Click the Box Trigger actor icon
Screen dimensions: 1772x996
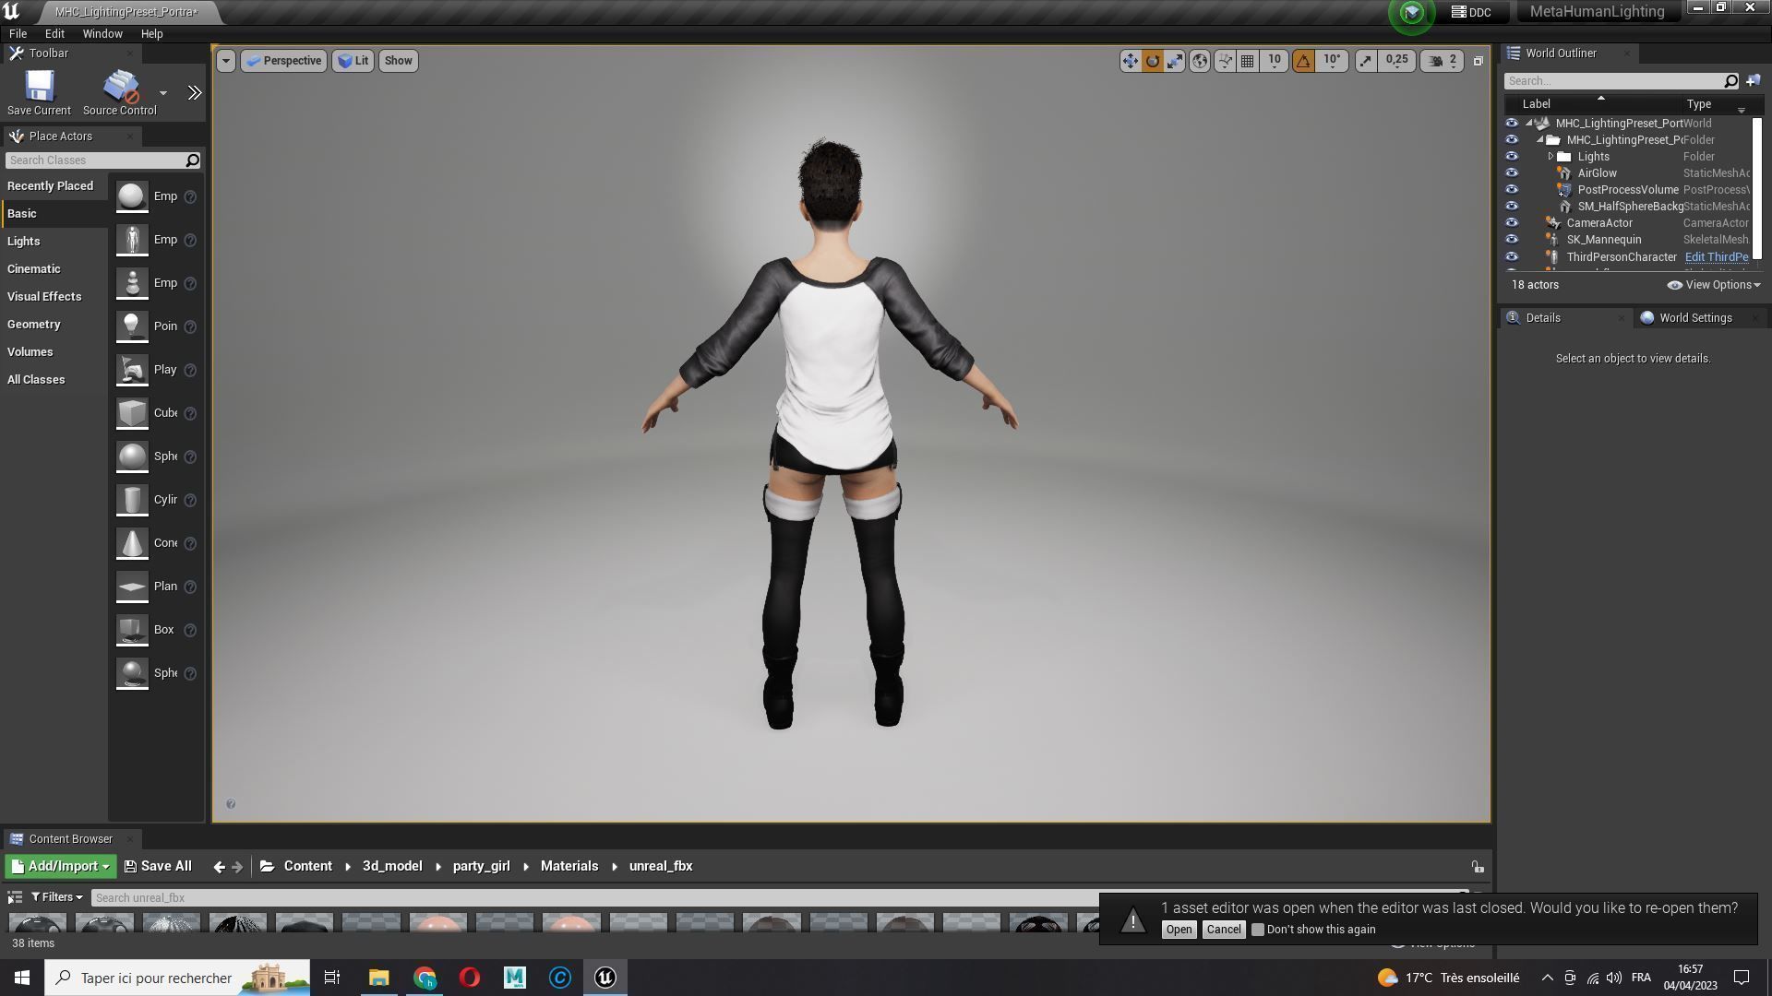coord(132,630)
